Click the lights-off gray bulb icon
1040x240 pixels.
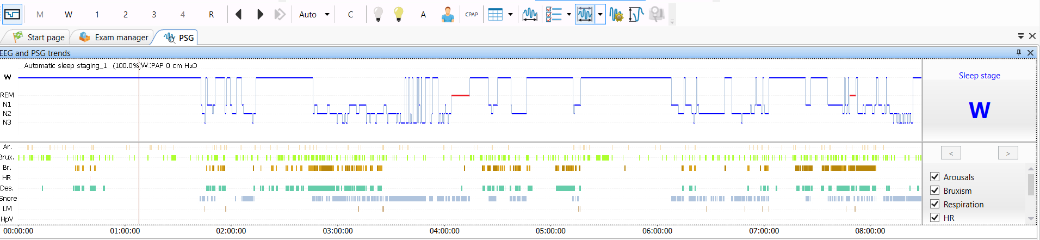tap(379, 14)
